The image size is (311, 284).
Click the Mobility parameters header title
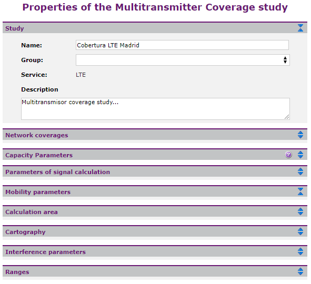pos(38,192)
